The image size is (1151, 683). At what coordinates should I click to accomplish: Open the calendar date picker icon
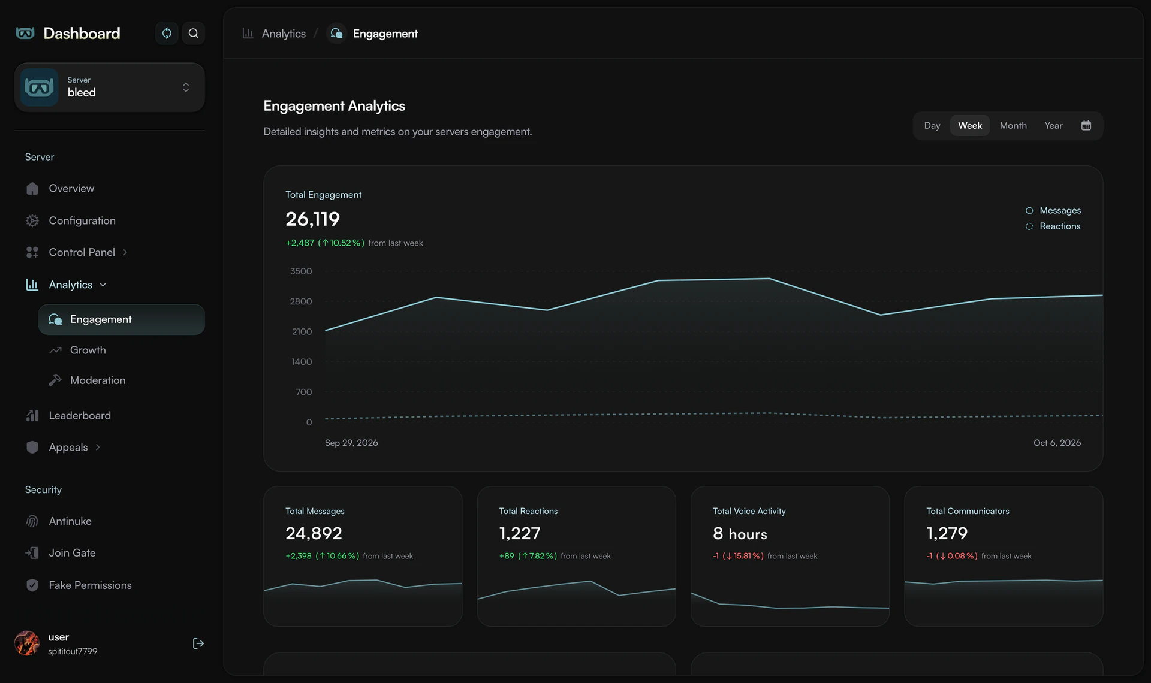coord(1086,126)
